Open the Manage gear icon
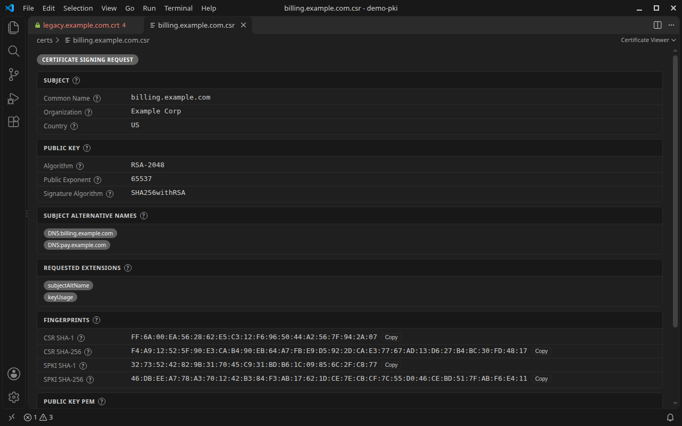Image resolution: width=682 pixels, height=426 pixels. pyautogui.click(x=14, y=397)
